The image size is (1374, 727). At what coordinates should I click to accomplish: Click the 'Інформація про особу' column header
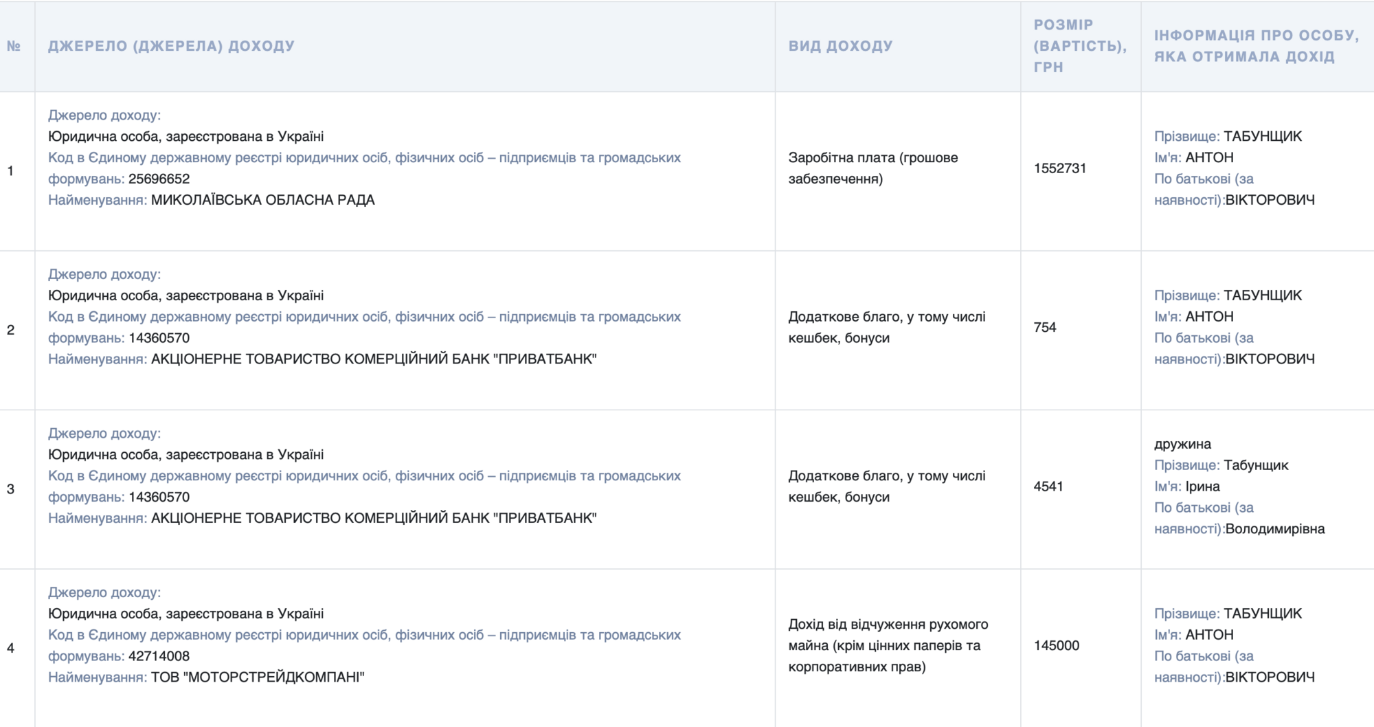click(1257, 46)
